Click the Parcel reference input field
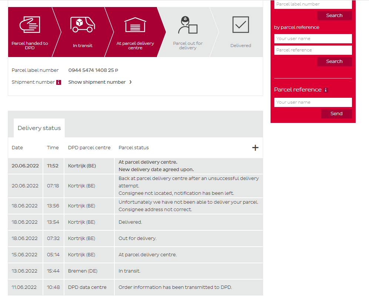 point(313,50)
